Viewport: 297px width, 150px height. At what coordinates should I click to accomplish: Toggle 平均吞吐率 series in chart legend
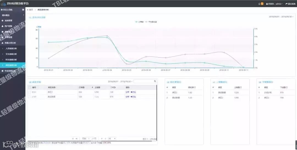coord(151,22)
